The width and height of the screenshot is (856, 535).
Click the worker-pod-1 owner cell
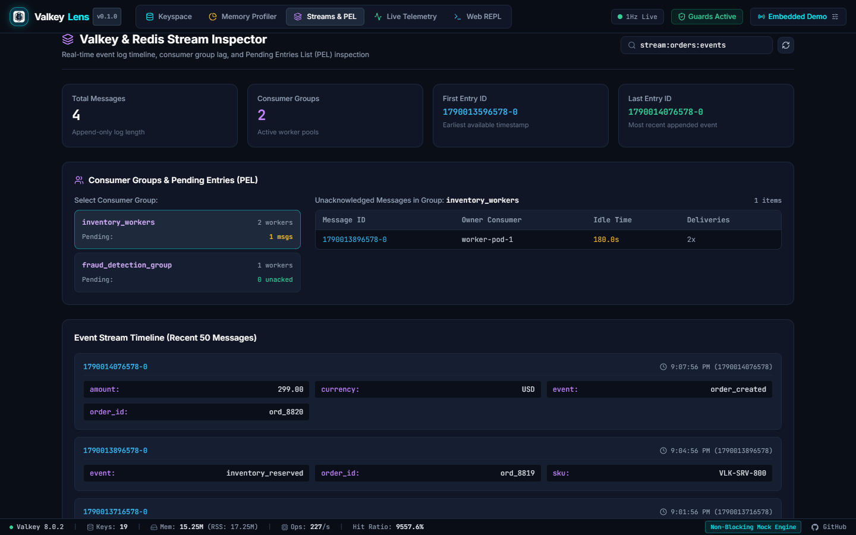coord(487,240)
